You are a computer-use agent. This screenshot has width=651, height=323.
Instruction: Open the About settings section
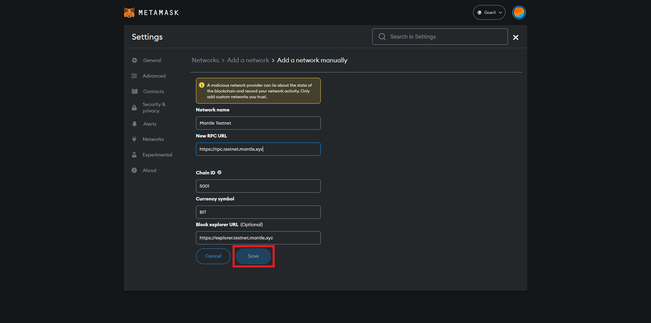click(150, 170)
